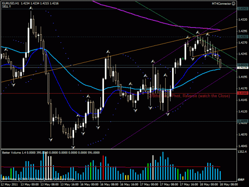Click the MT4Connector smiley face icon
Viewport: 249px width, 187px height.
coord(233,4)
